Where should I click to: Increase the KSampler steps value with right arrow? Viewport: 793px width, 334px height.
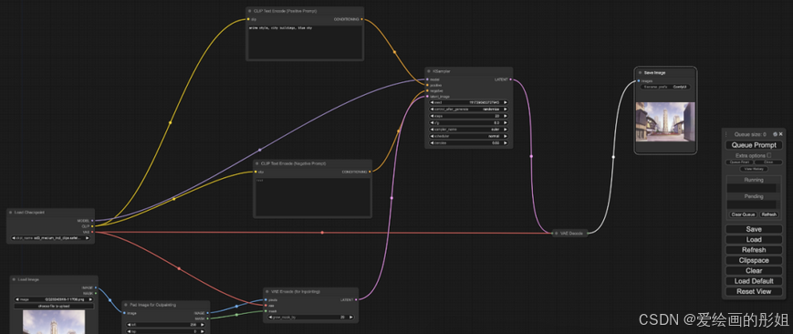[506, 116]
